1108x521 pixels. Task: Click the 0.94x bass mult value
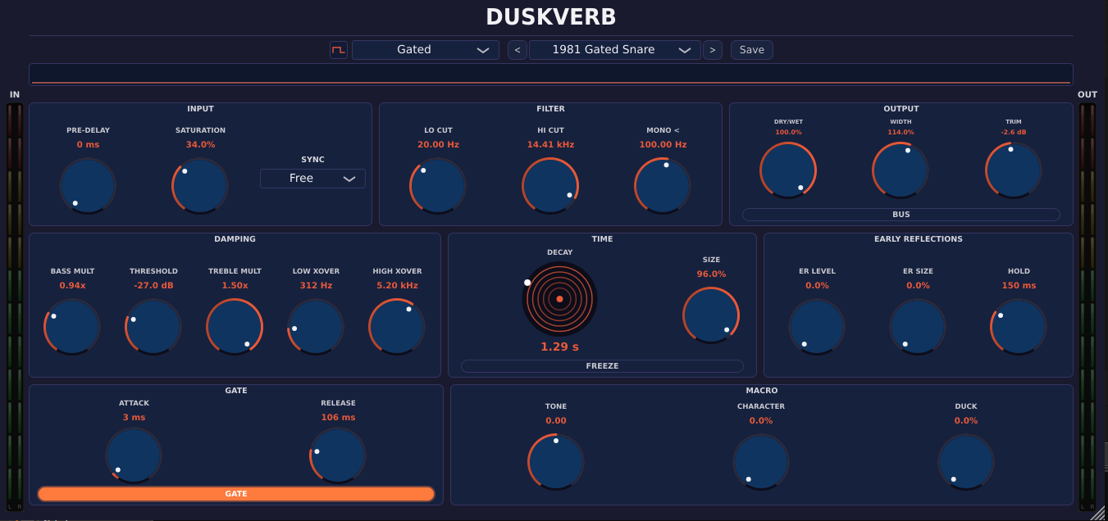72,286
